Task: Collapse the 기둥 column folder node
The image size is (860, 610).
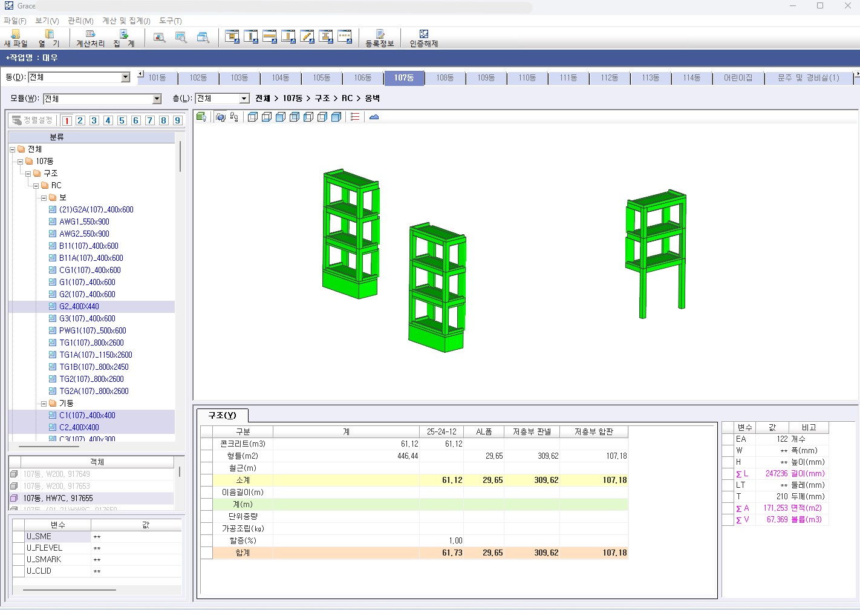Action: [x=44, y=404]
